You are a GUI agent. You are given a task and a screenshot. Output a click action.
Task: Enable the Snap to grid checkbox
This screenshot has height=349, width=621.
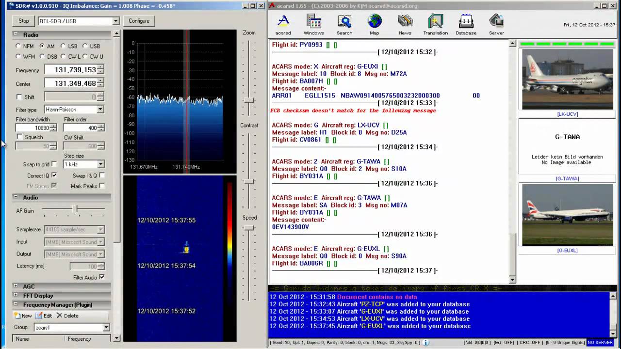(54, 164)
